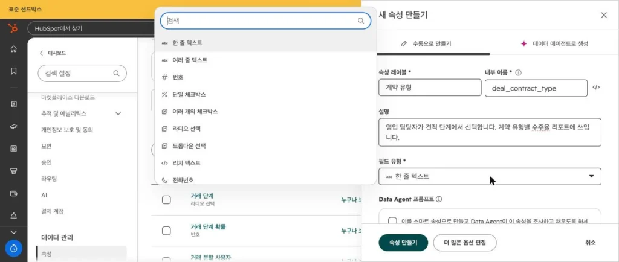Select 드롭다운 선택 field type option
This screenshot has width=619, height=262.
265,145
